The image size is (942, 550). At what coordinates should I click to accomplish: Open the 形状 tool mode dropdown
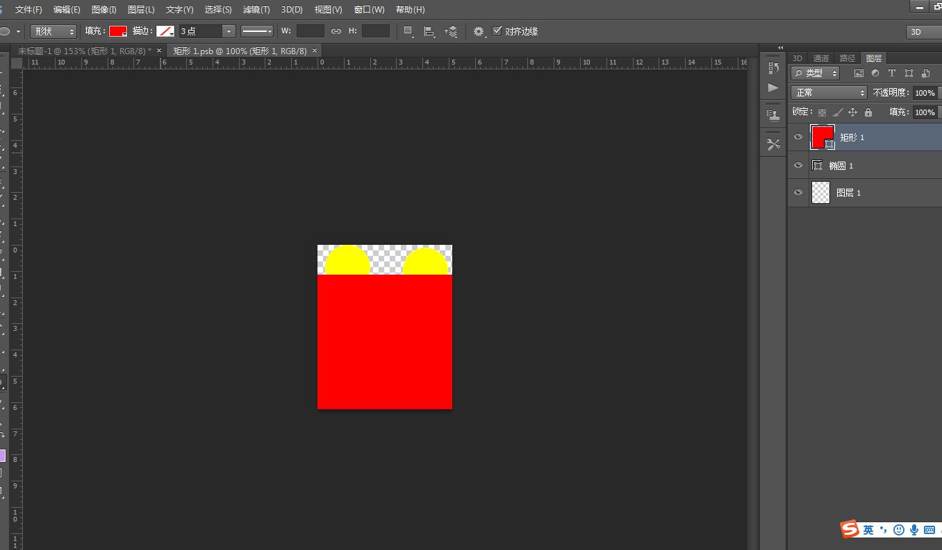(54, 31)
